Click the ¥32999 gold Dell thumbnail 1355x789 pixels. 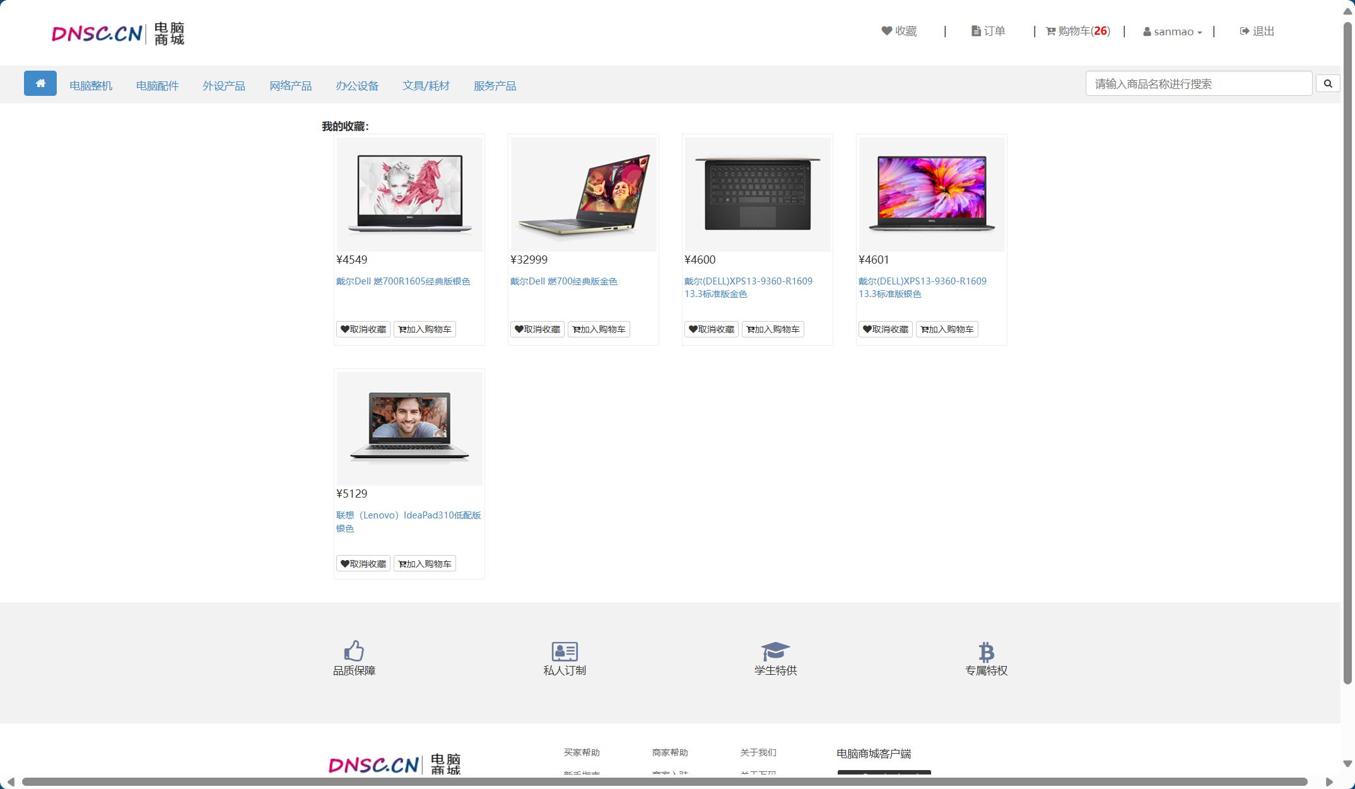tap(584, 194)
